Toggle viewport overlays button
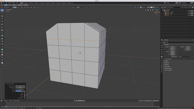The height and width of the screenshot is (109, 194). [141, 7]
